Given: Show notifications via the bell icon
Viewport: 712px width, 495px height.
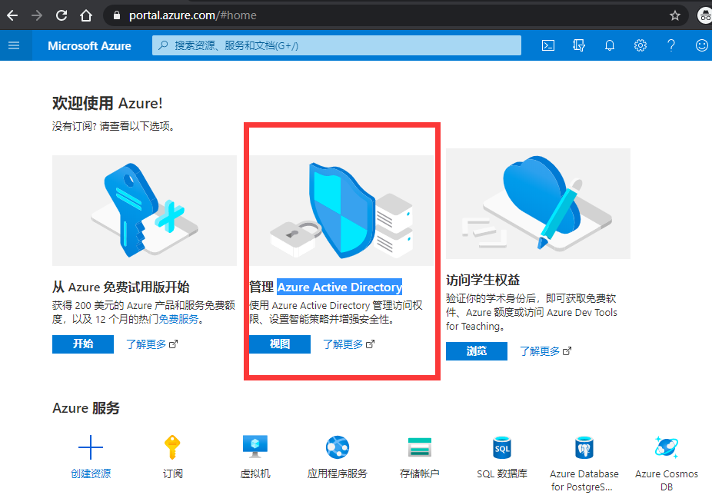Looking at the screenshot, I should 610,45.
